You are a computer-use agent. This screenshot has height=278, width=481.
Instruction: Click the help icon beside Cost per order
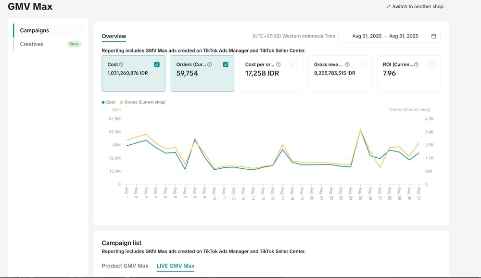(278, 64)
